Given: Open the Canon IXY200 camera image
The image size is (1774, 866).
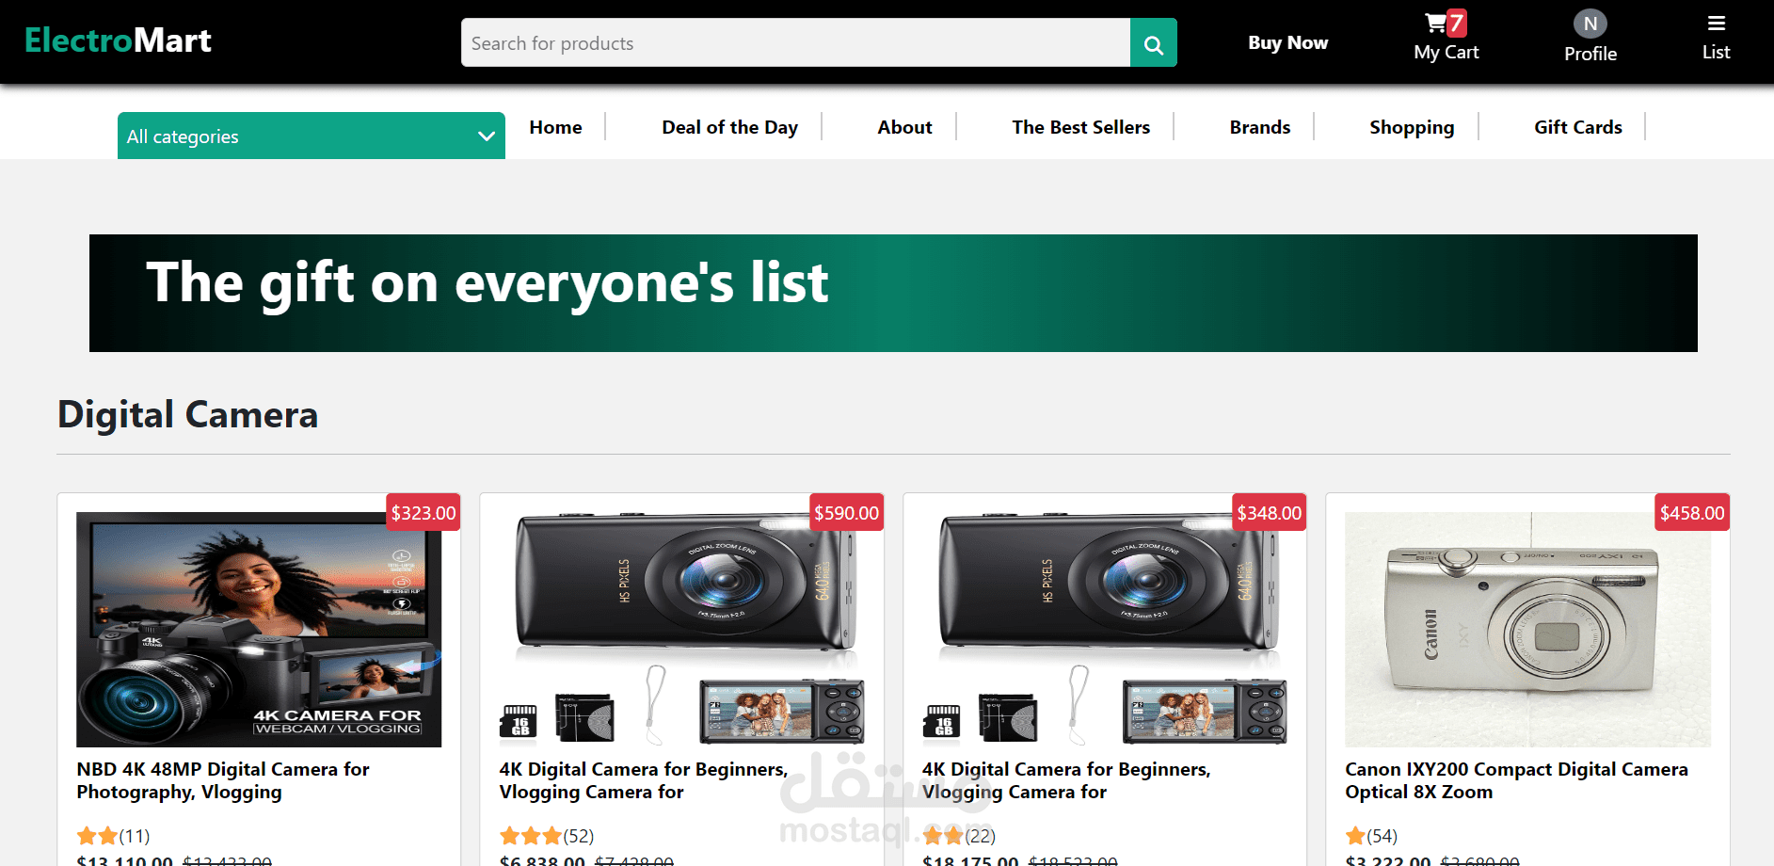Looking at the screenshot, I should (1527, 630).
